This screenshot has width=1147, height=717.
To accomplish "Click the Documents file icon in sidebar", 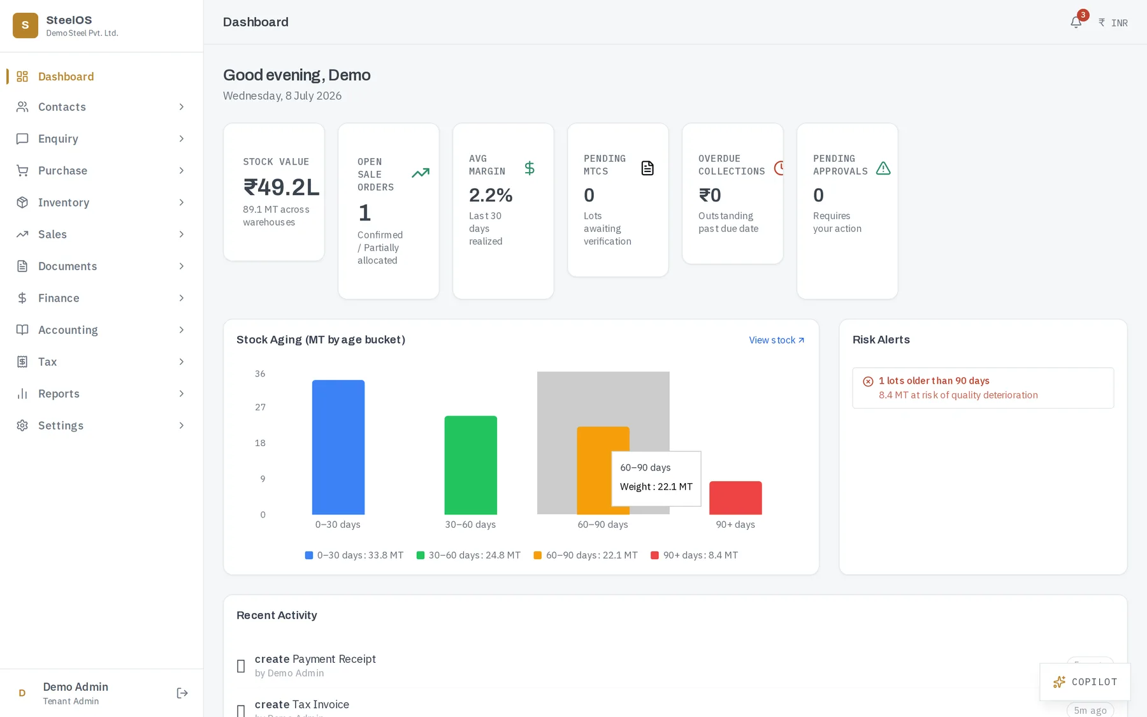I will (x=22, y=266).
